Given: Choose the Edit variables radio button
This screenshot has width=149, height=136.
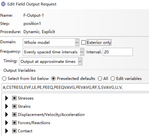Looking at the screenshot, I should (113, 79).
